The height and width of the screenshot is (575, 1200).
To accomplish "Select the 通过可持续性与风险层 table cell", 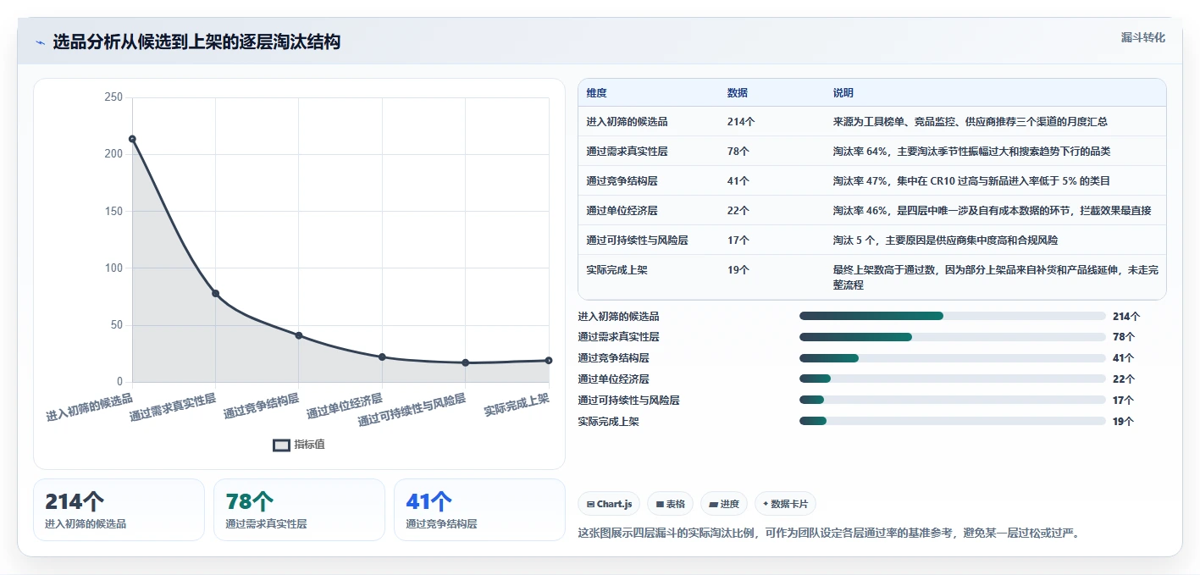I will [x=649, y=240].
